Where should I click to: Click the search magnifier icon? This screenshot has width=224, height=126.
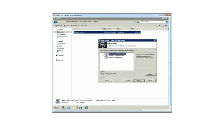tap(167, 22)
